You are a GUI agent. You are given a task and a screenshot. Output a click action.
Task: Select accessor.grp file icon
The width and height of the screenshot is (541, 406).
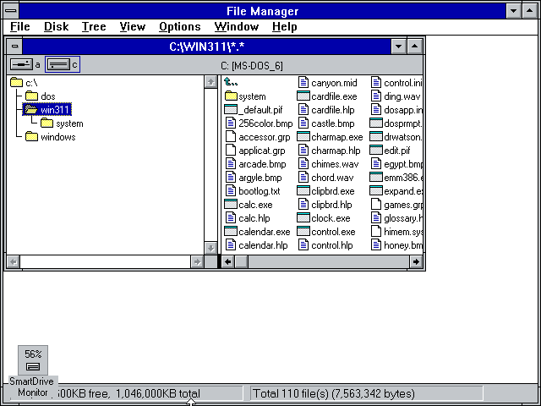pyautogui.click(x=231, y=137)
